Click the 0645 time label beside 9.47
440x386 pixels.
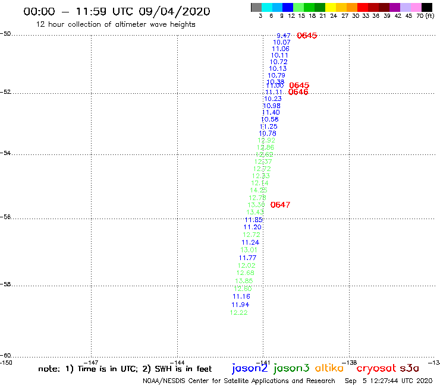pos(307,36)
